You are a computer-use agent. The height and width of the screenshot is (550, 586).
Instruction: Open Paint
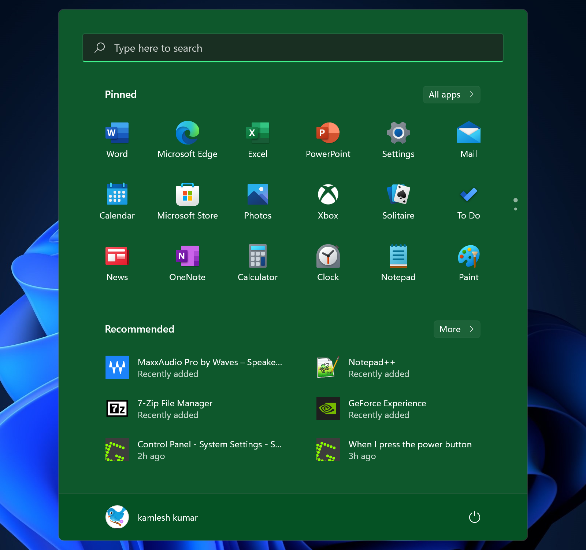point(468,263)
